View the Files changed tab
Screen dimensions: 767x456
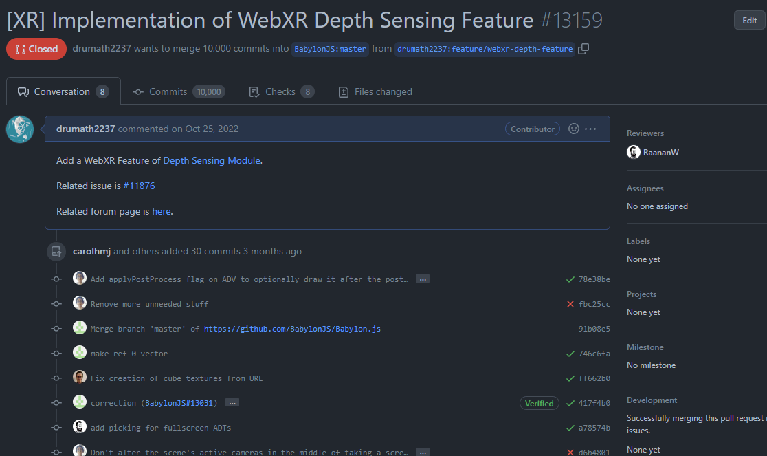click(x=375, y=91)
